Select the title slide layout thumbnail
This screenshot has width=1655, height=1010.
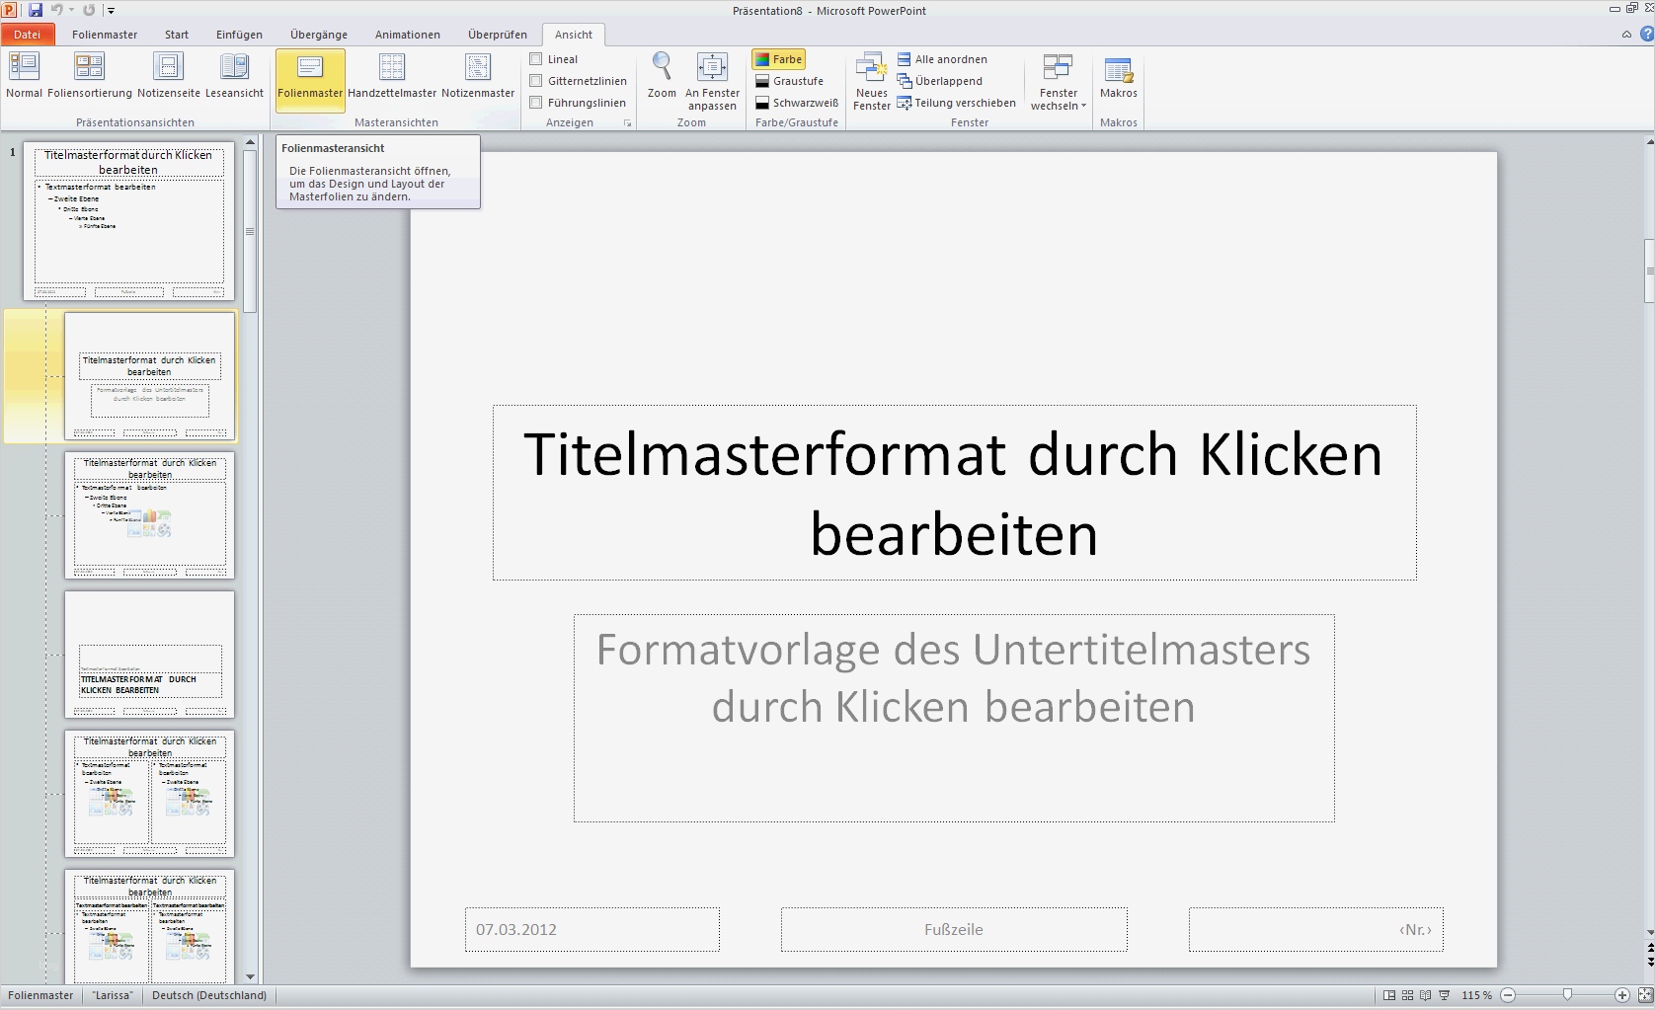[x=150, y=376]
